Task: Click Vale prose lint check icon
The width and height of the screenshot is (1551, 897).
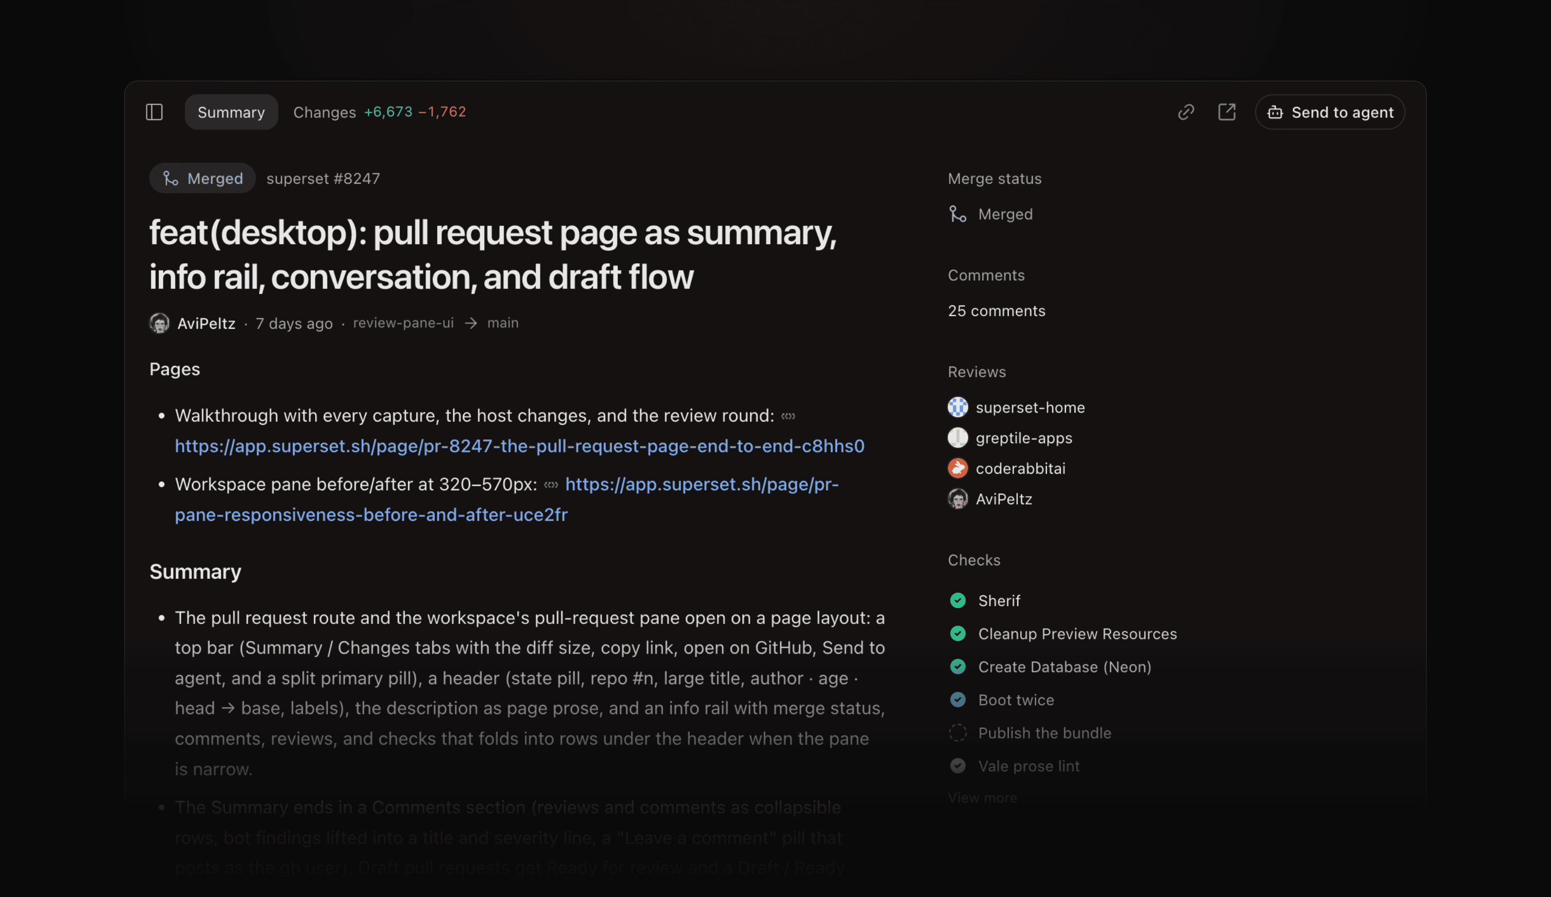Action: 958,766
